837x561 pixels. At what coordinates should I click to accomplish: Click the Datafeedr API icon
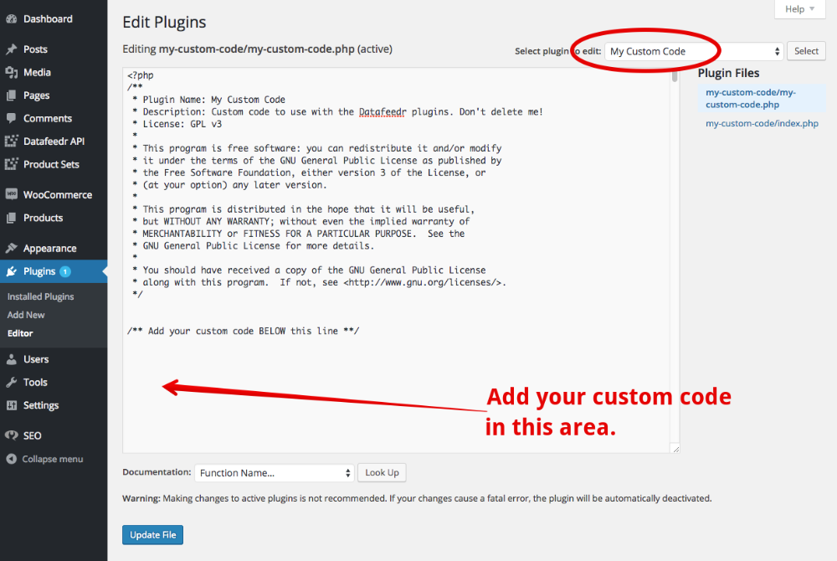pos(11,141)
